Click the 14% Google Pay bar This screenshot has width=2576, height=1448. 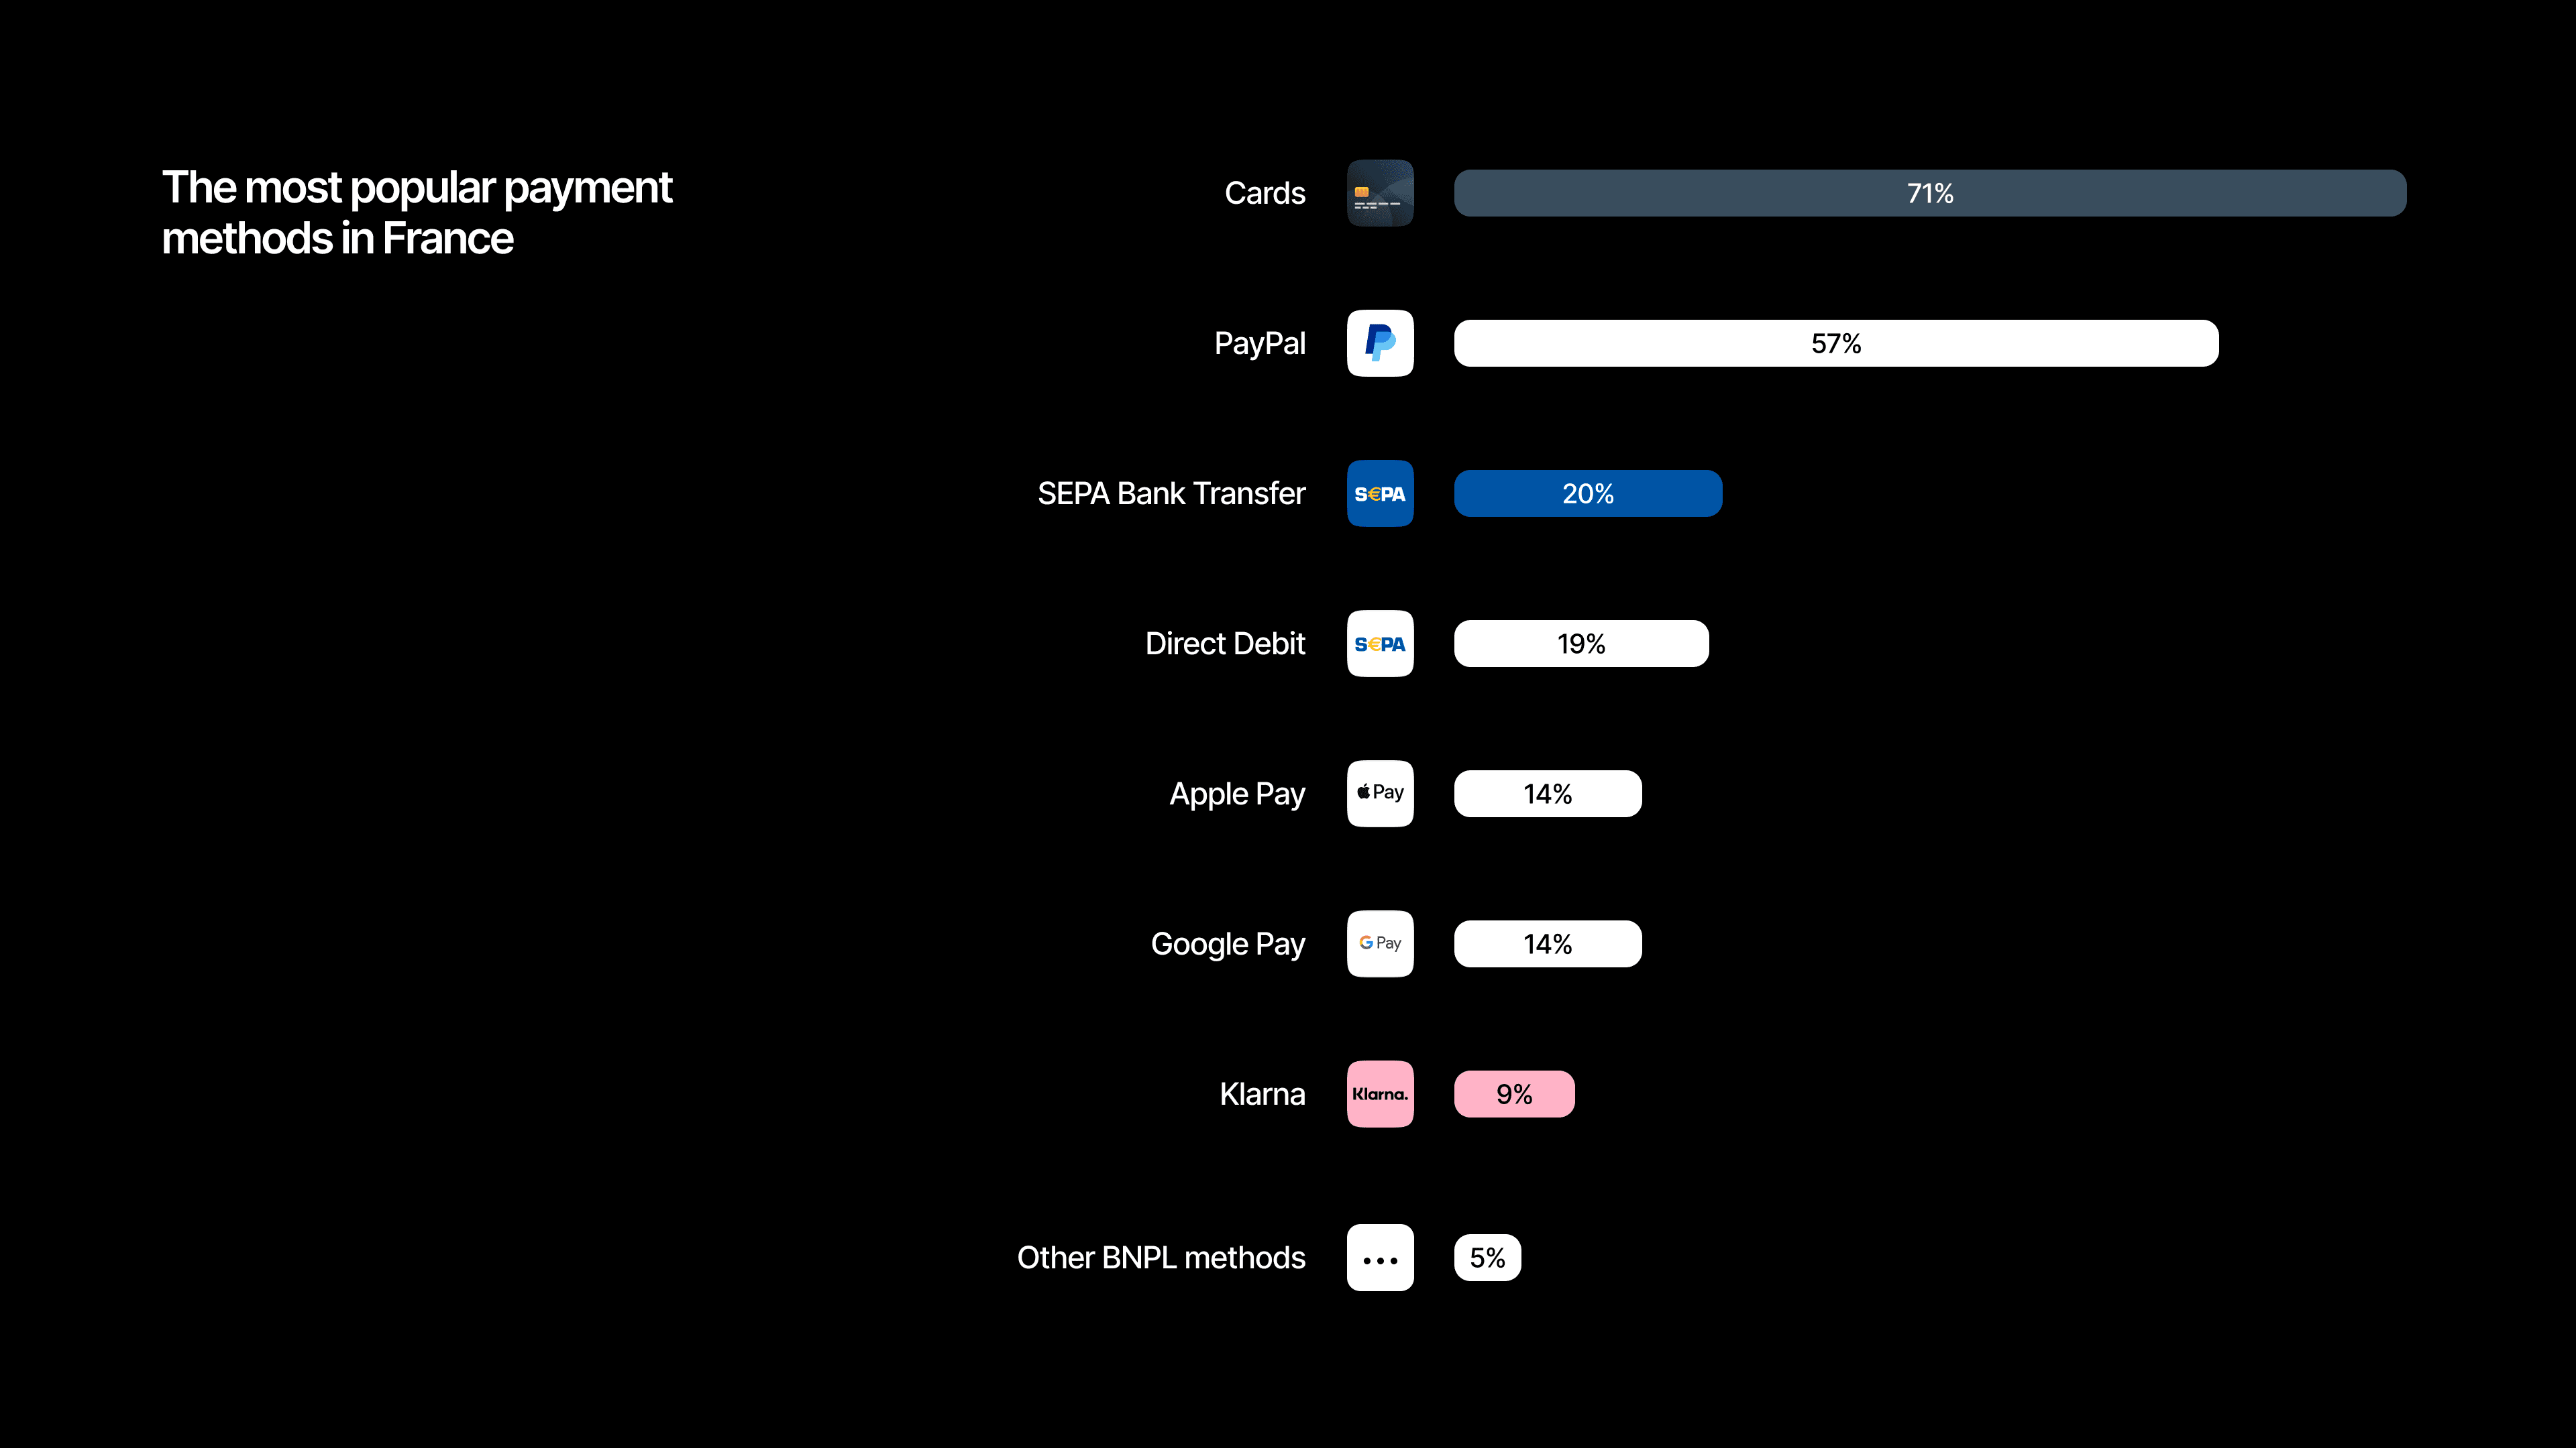click(1548, 943)
